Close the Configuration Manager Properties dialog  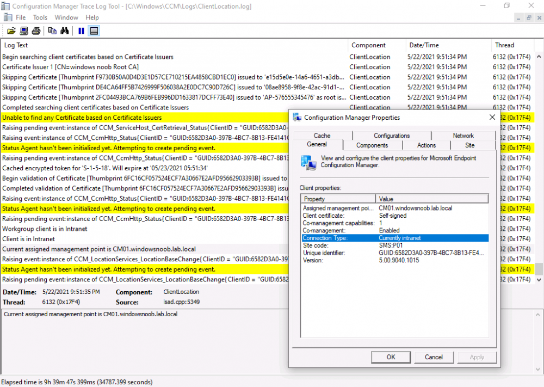coord(492,118)
